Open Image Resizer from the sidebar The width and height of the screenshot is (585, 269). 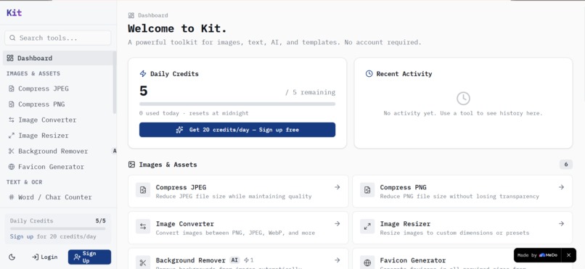(x=58, y=136)
